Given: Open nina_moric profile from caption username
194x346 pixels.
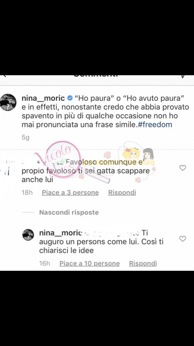Looking at the screenshot, I should [43, 98].
